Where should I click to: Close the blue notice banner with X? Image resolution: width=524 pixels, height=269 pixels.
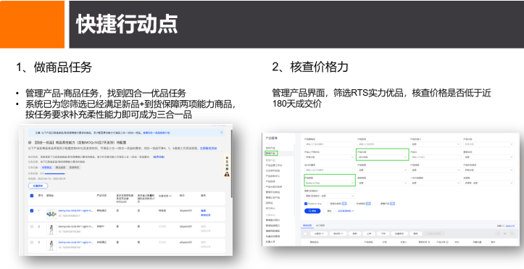pos(221,133)
